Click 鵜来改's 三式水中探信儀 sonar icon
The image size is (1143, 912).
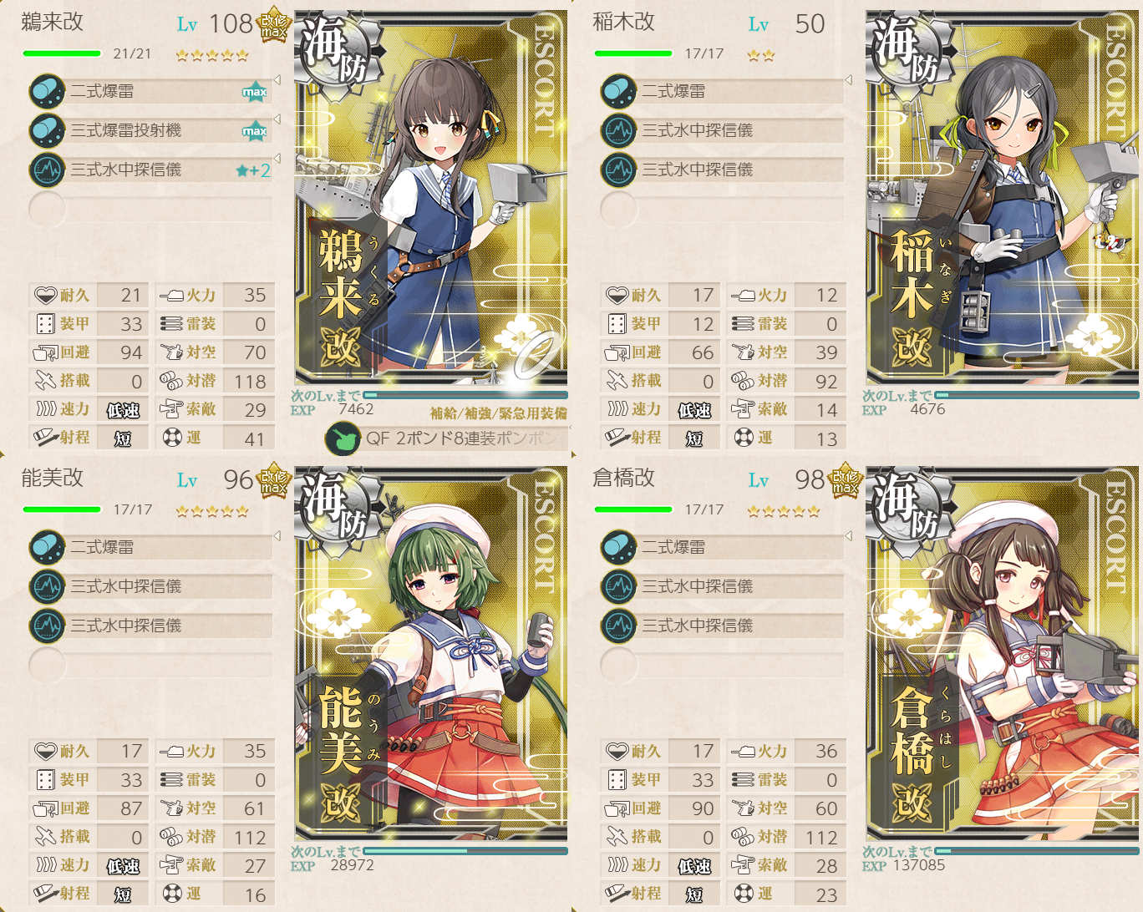pyautogui.click(x=47, y=170)
